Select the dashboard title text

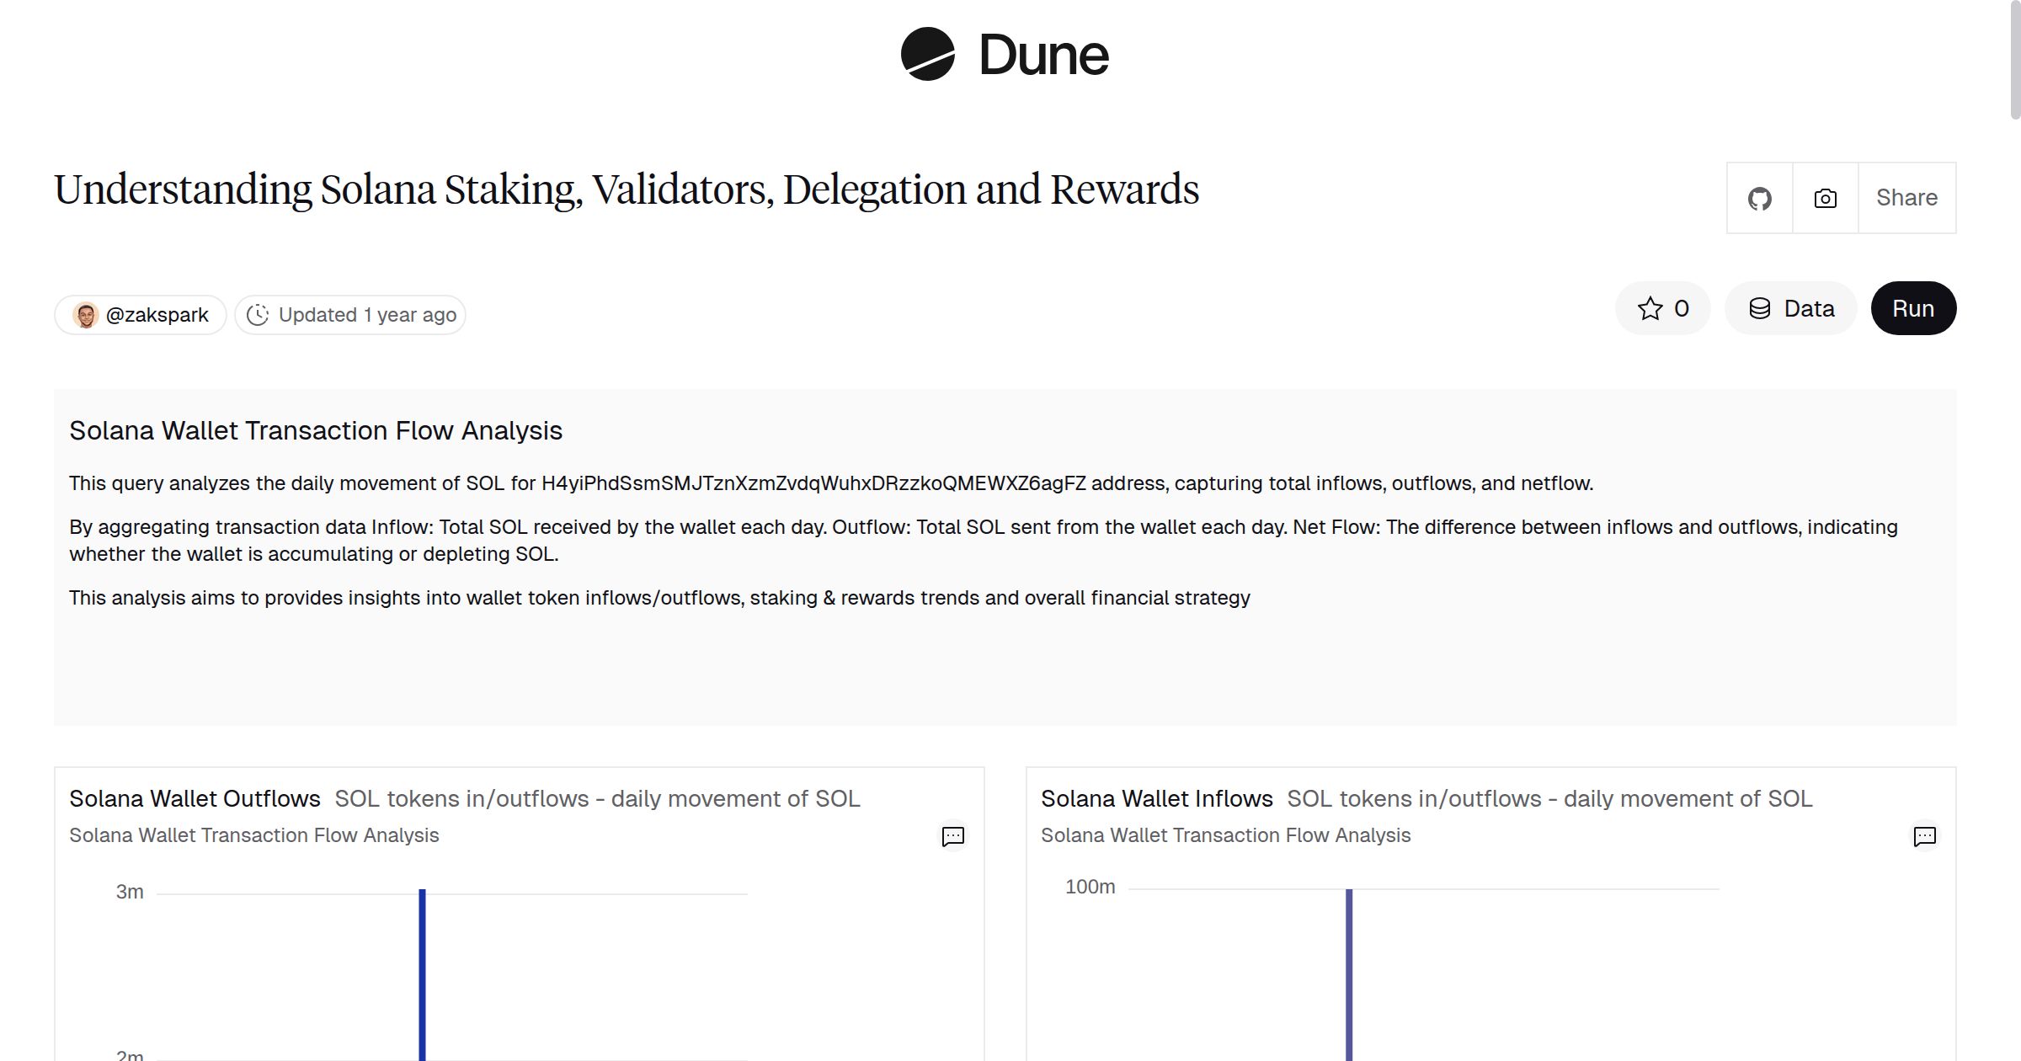point(627,189)
